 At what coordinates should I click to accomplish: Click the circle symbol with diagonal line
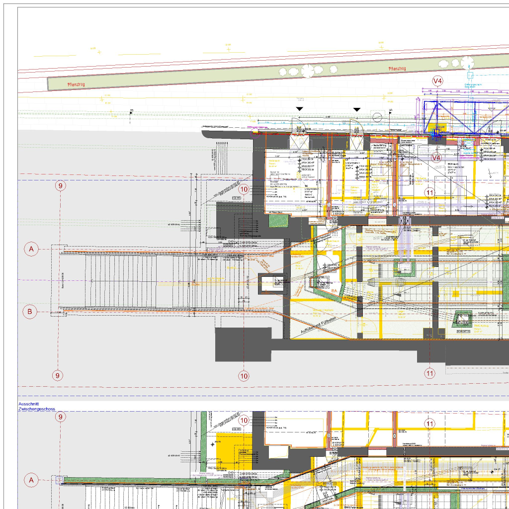(377, 117)
